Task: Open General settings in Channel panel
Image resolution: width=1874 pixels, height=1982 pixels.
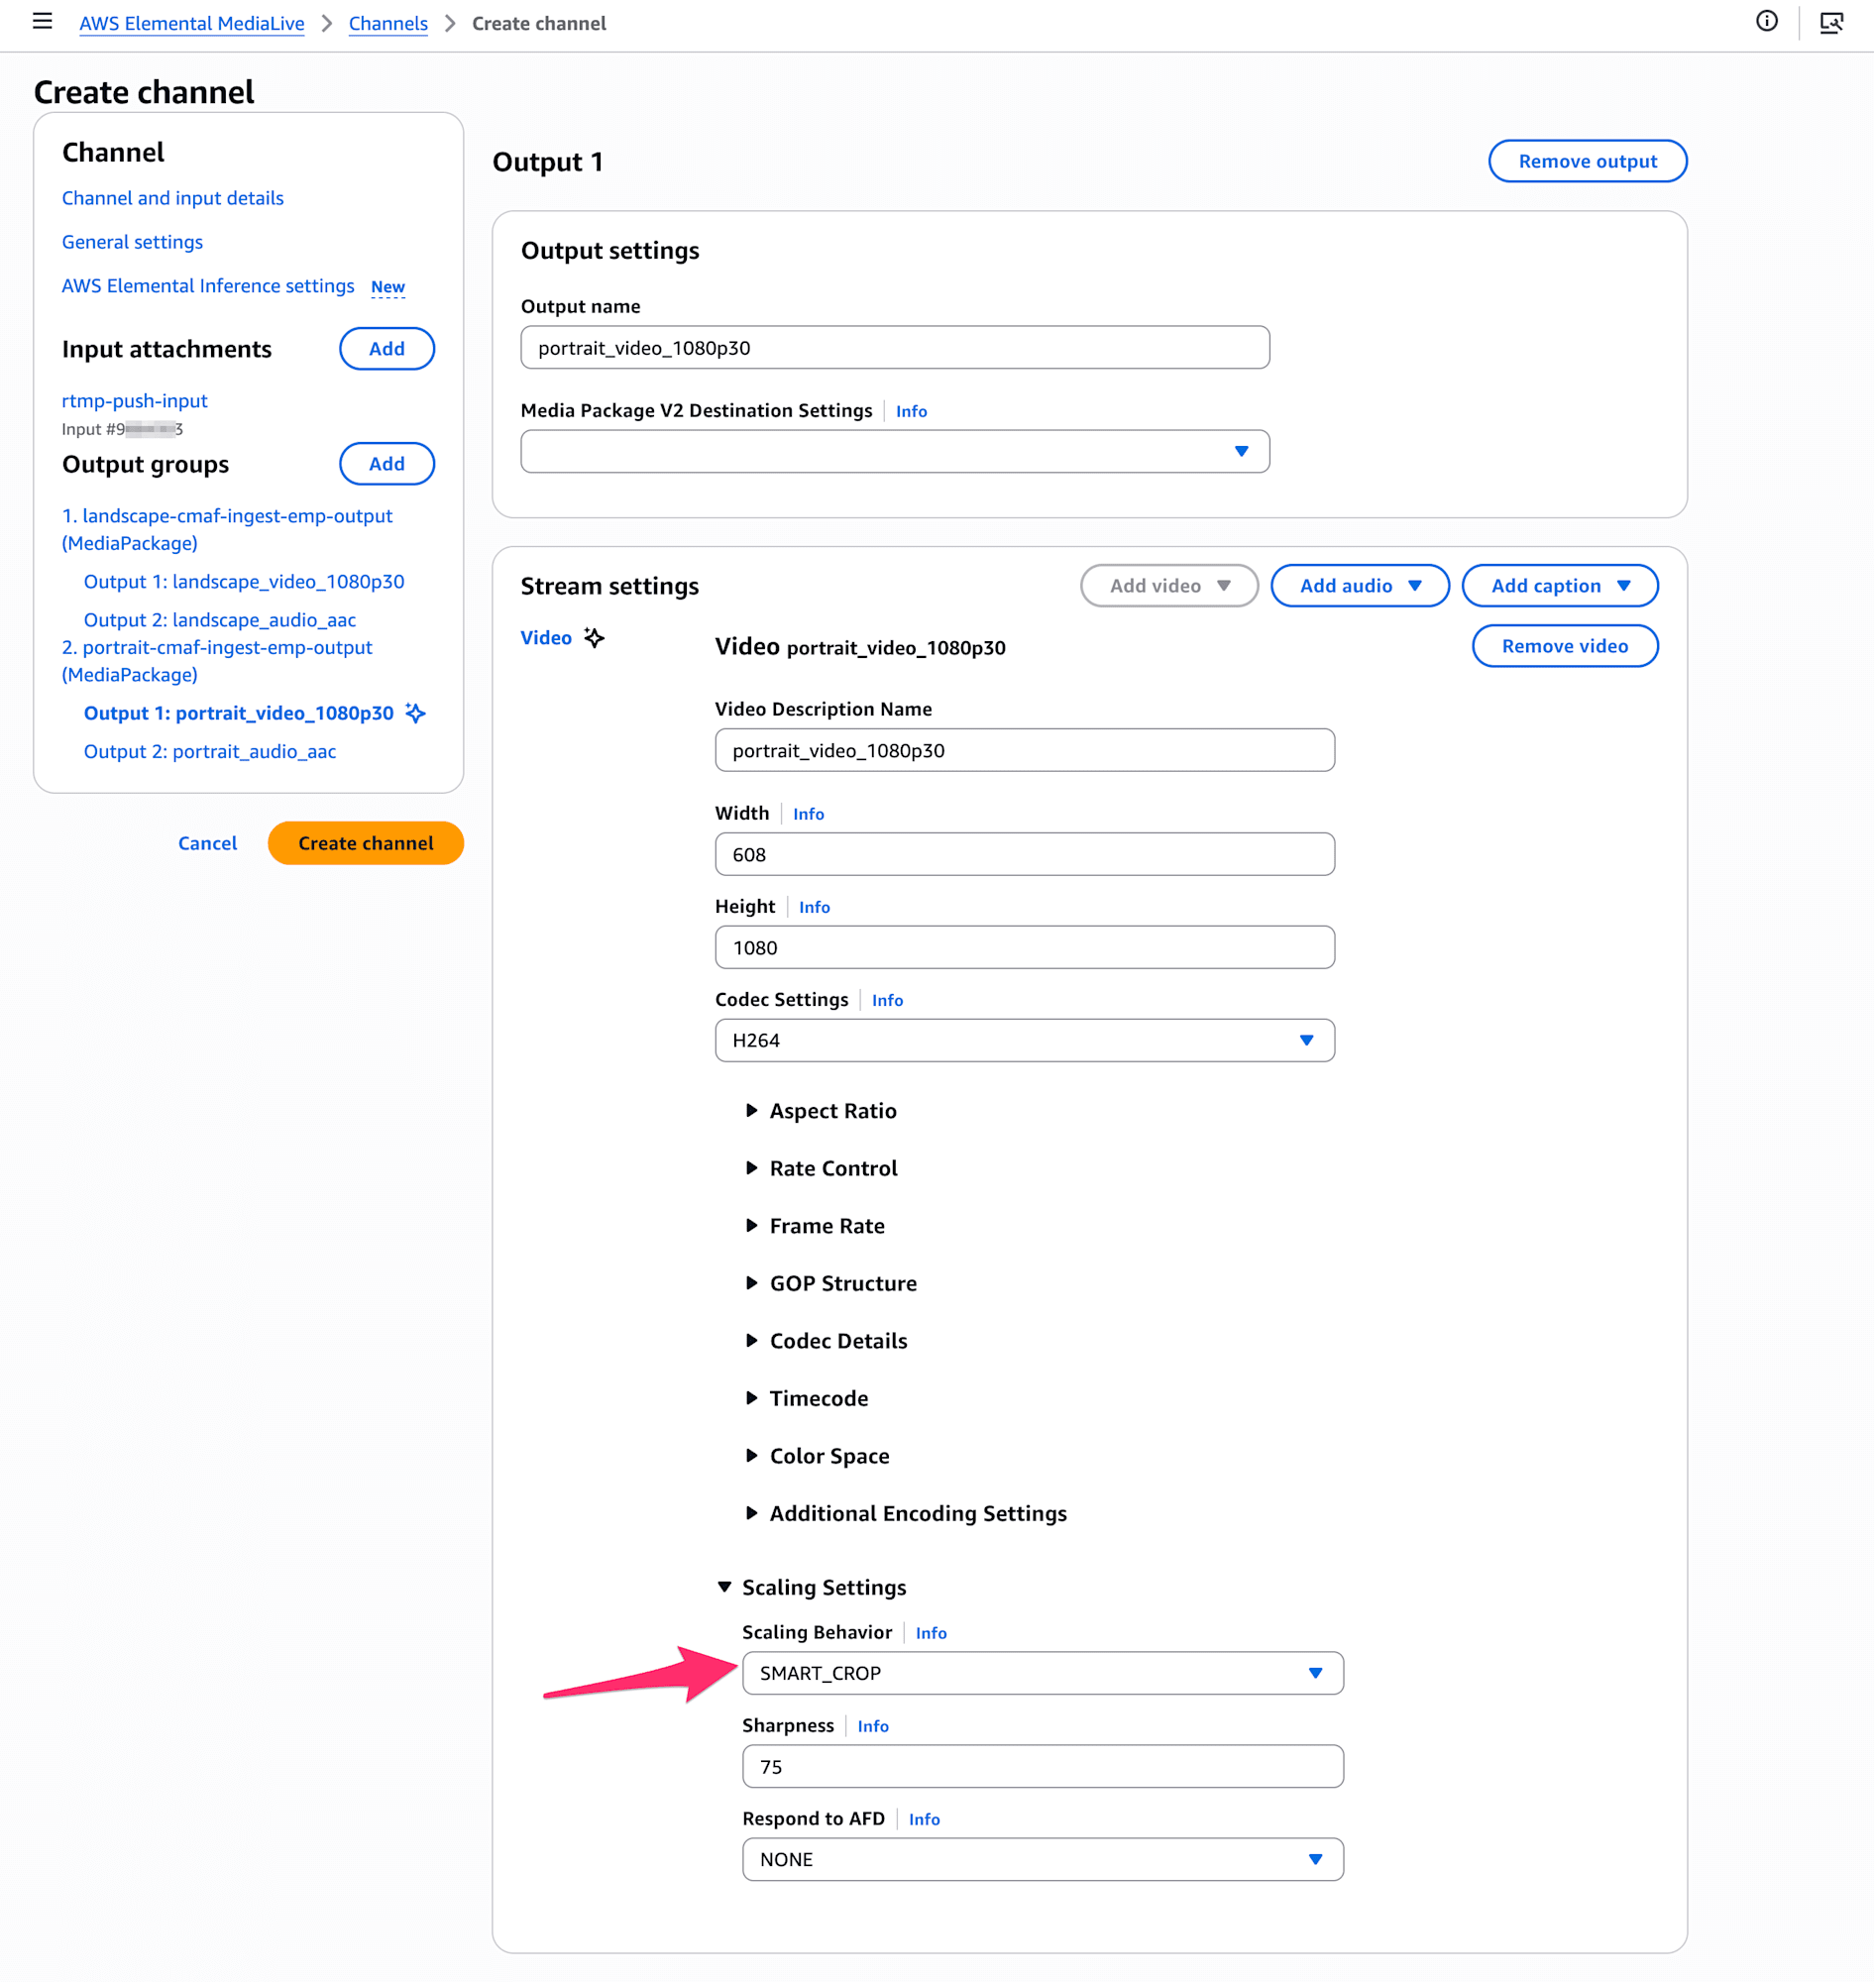Action: point(132,242)
